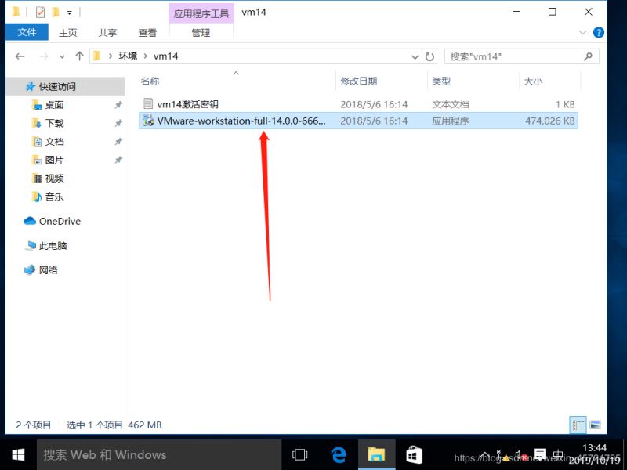Switch to the 查看 ribbon tab

[x=147, y=32]
